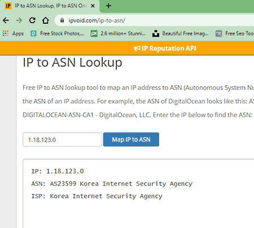
Task: Open Beautiful Free Images bookmark
Action: pos(181,33)
